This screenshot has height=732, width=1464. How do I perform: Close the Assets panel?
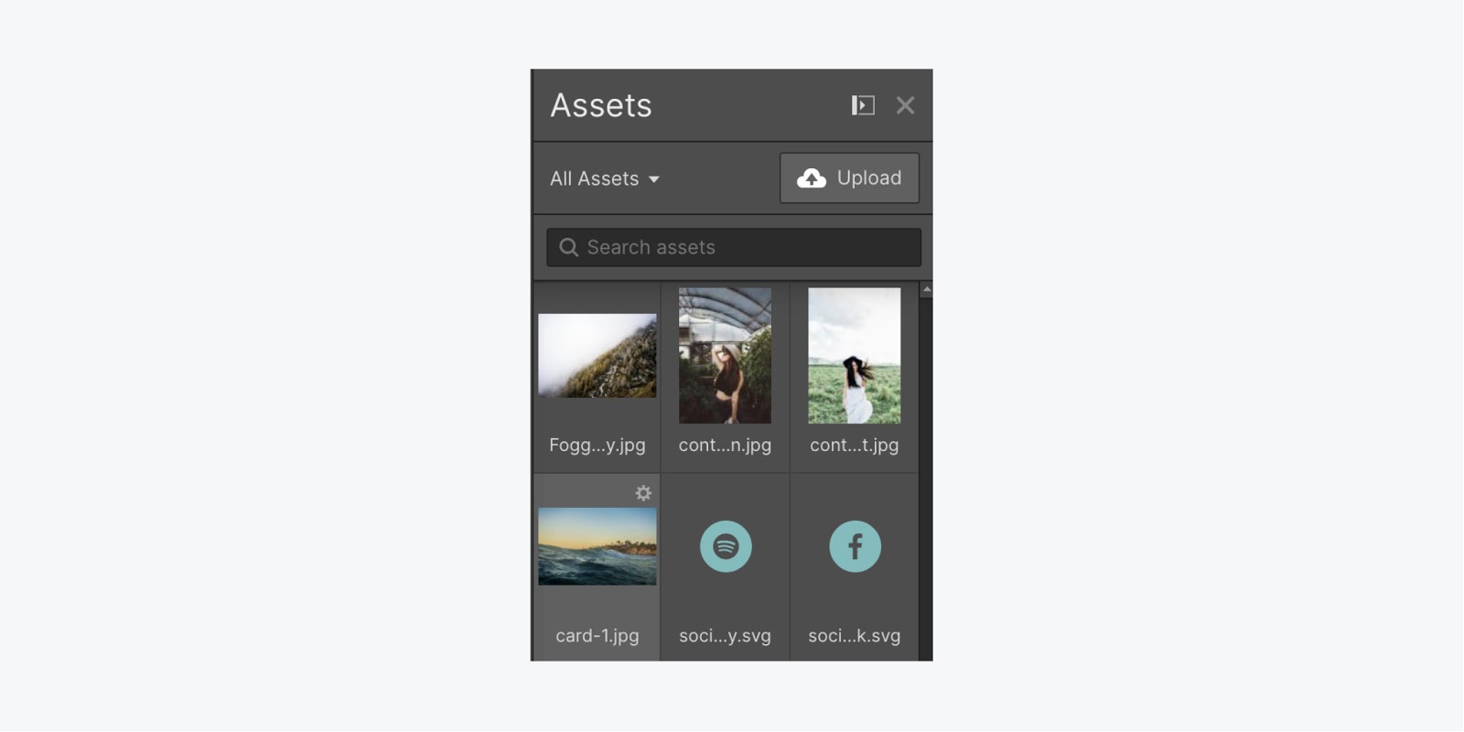coord(905,105)
